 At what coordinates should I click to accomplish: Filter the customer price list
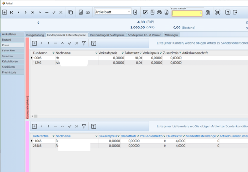84,43
